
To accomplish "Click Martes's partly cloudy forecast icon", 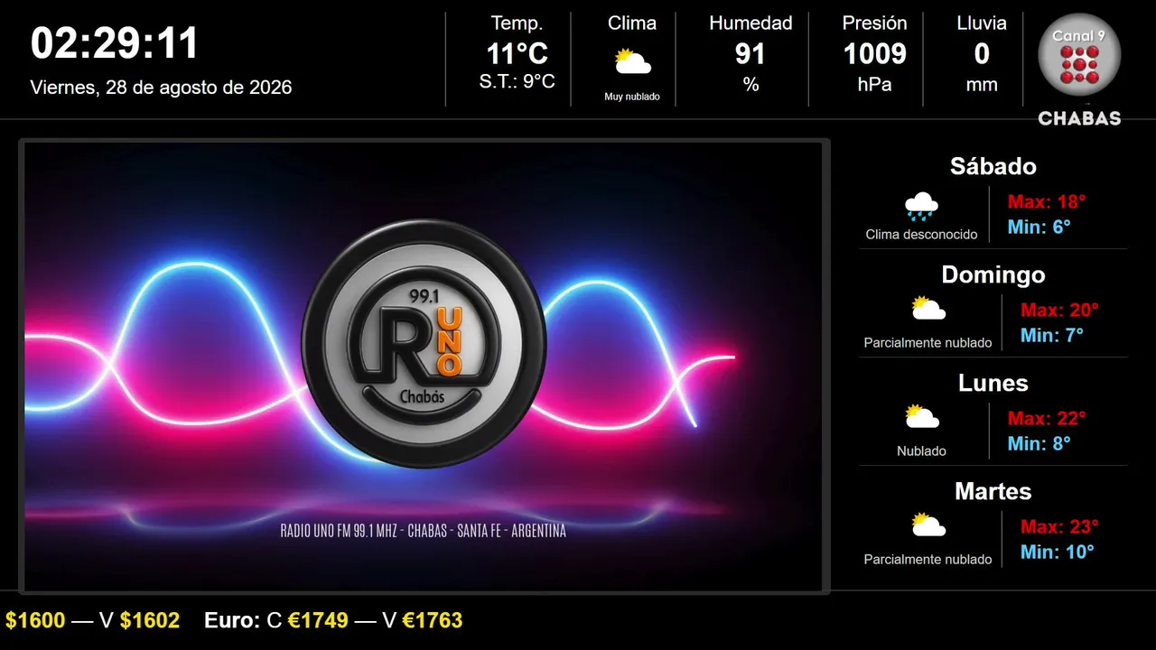I will (928, 525).
